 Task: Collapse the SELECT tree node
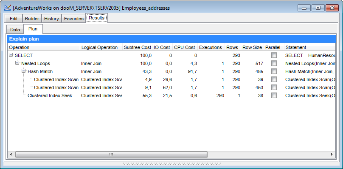[x=11, y=55]
